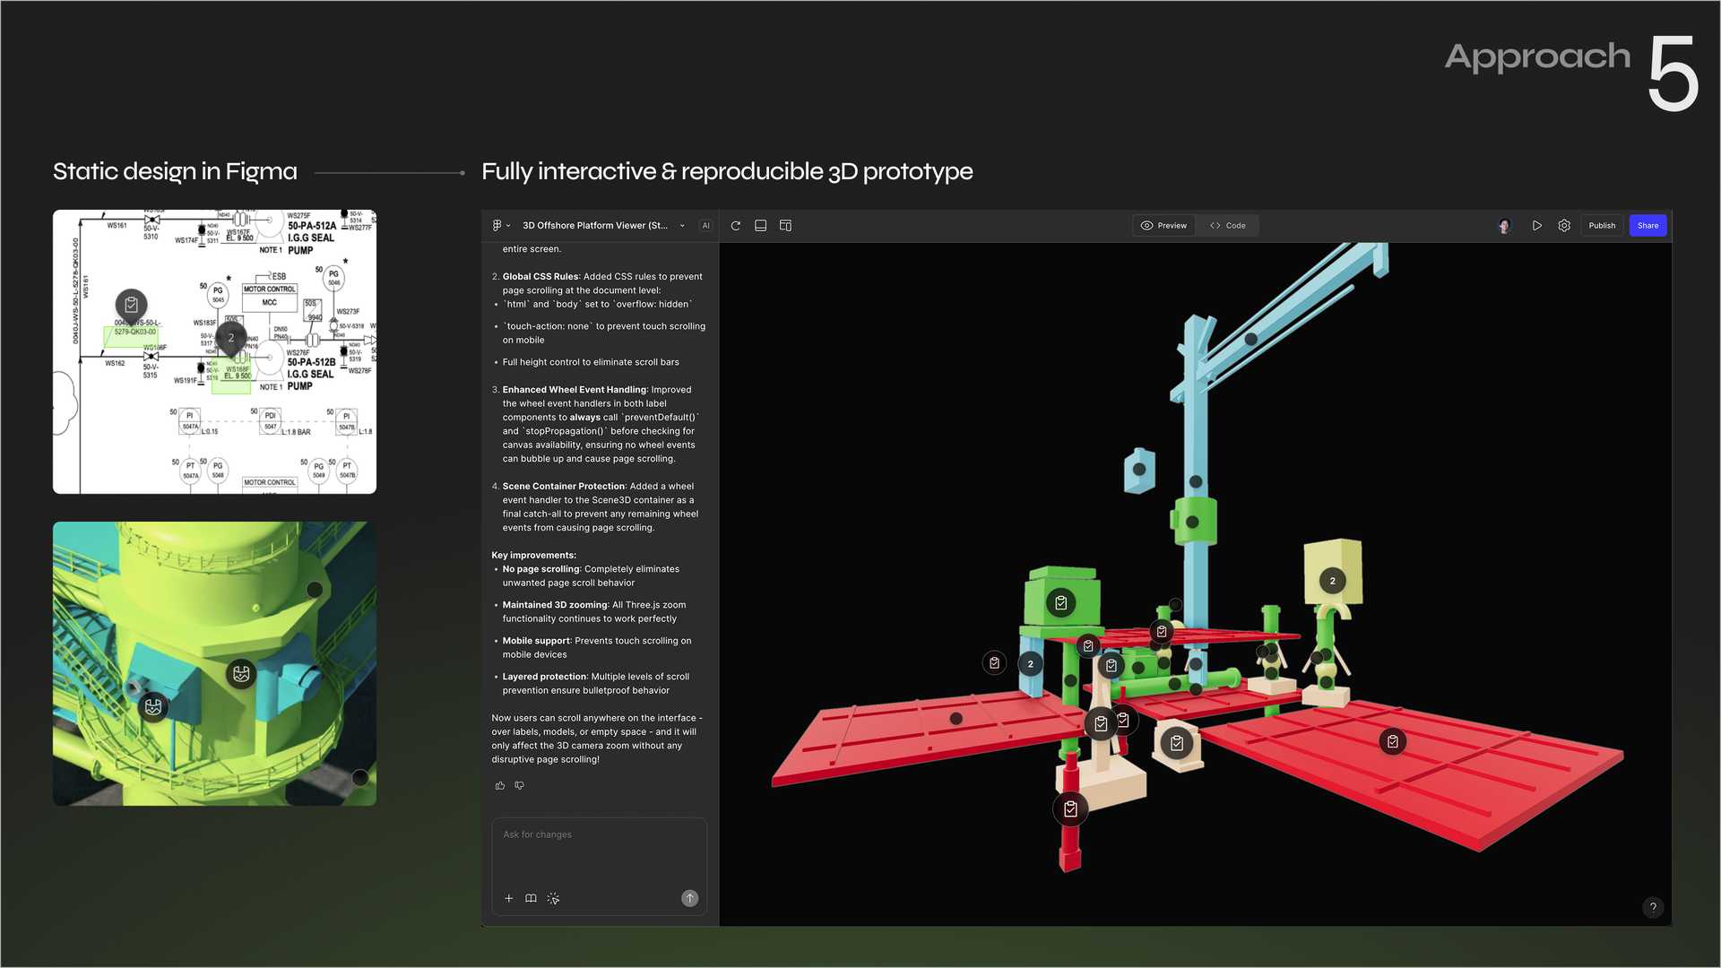Image resolution: width=1721 pixels, height=968 pixels.
Task: Click the blue Share button
Action: [1647, 226]
